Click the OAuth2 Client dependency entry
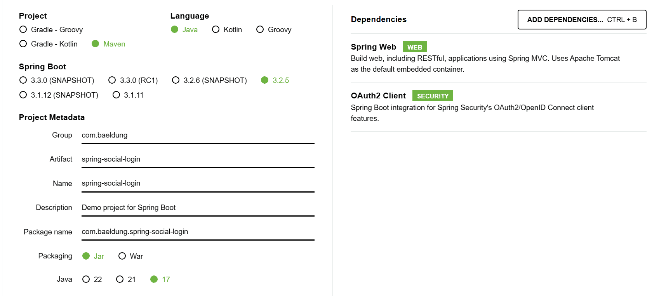 pyautogui.click(x=378, y=96)
